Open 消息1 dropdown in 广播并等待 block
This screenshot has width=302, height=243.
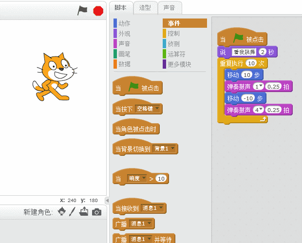140,239
